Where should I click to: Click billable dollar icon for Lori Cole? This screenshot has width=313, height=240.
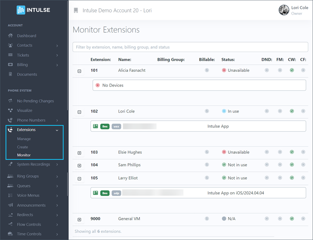(207, 111)
